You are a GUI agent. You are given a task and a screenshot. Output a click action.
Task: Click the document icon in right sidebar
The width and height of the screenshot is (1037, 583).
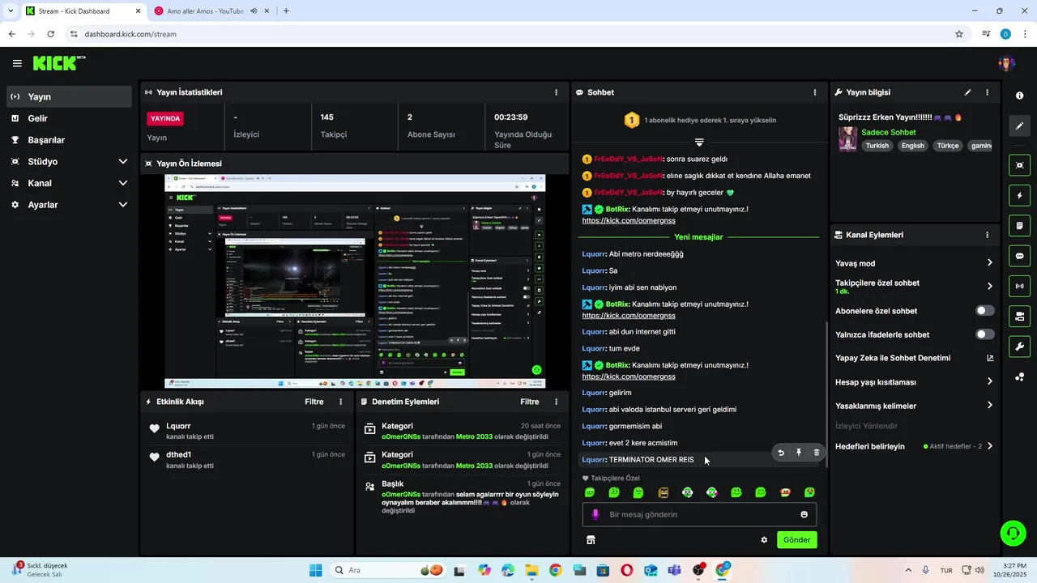click(1019, 225)
